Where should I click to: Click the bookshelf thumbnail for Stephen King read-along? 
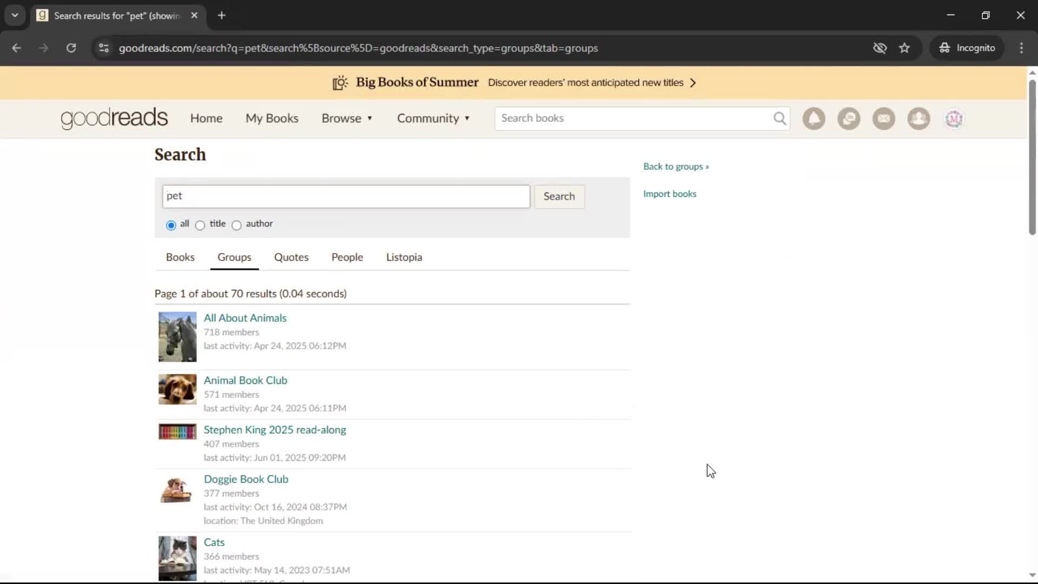click(177, 432)
